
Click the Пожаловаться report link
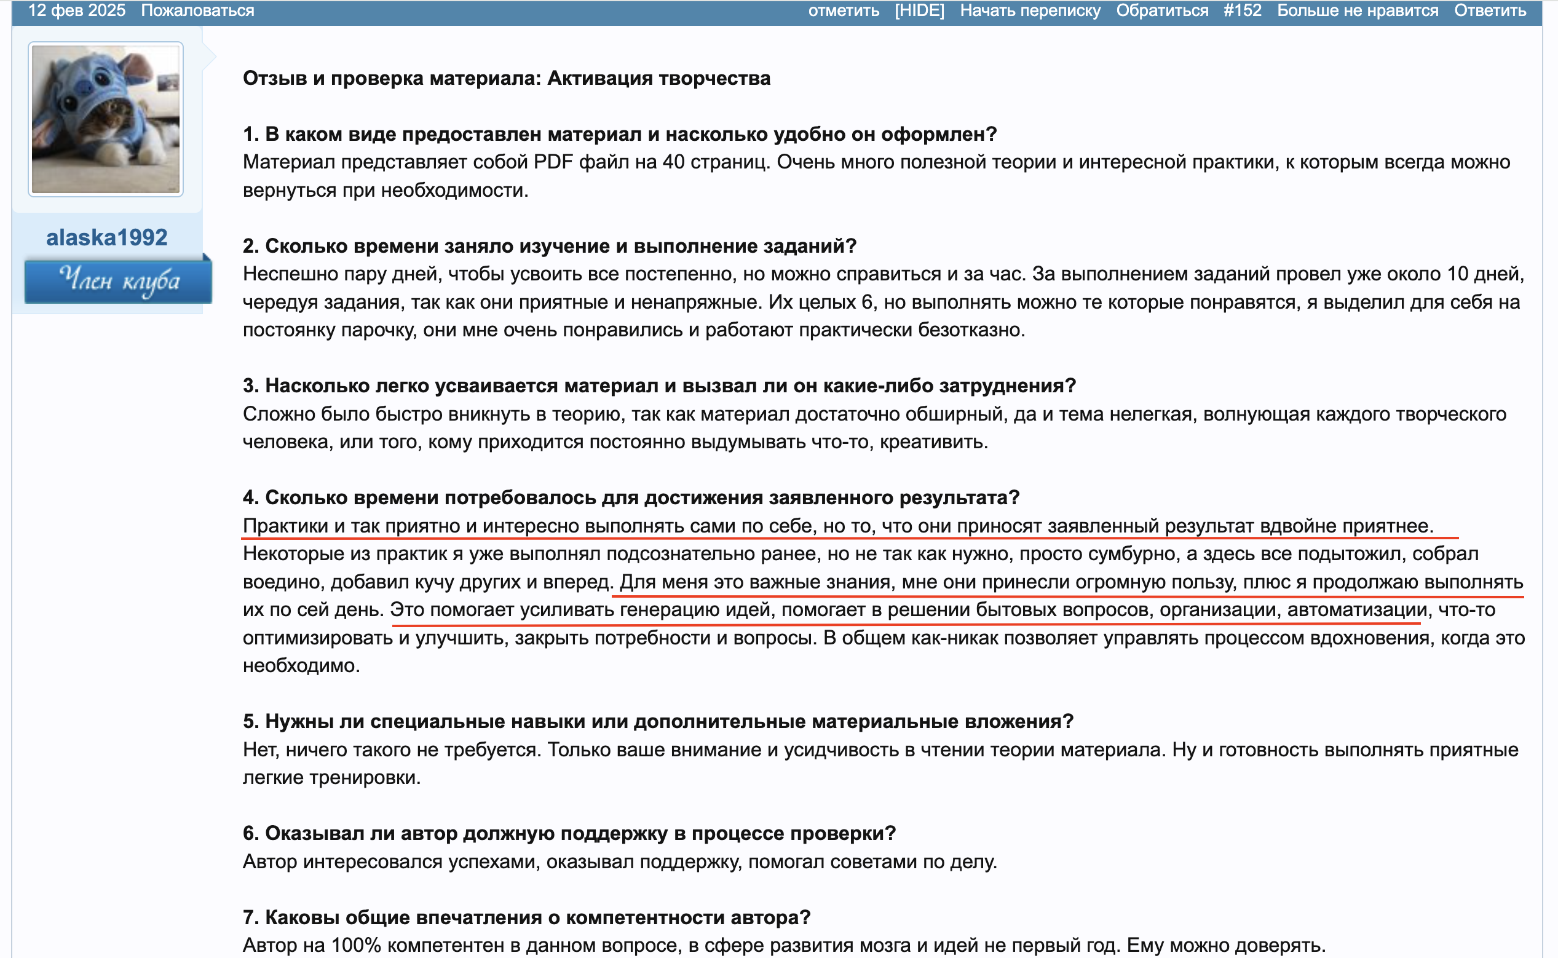point(197,11)
